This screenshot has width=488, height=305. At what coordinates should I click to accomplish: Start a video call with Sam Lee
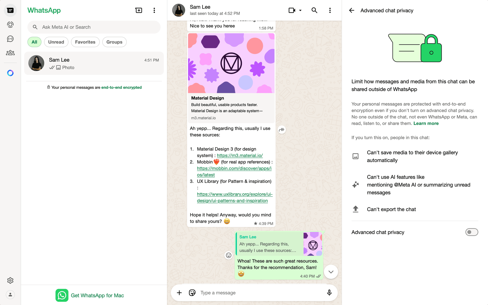coord(292,10)
